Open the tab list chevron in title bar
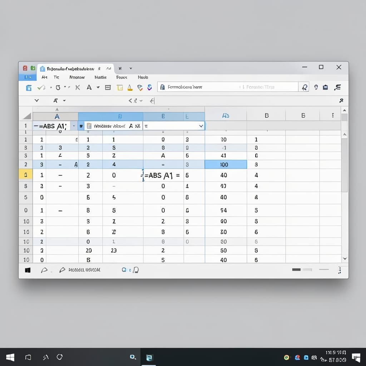 [x=131, y=68]
